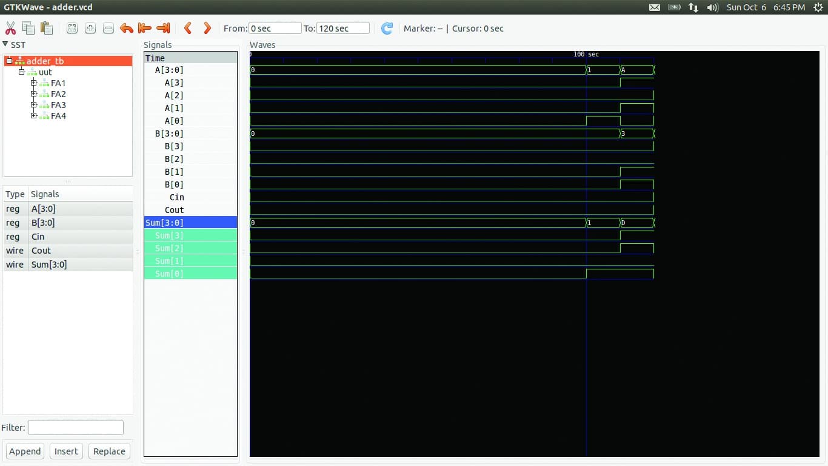This screenshot has height=466, width=828.
Task: Collapse the SST panel triangle
Action: click(5, 44)
